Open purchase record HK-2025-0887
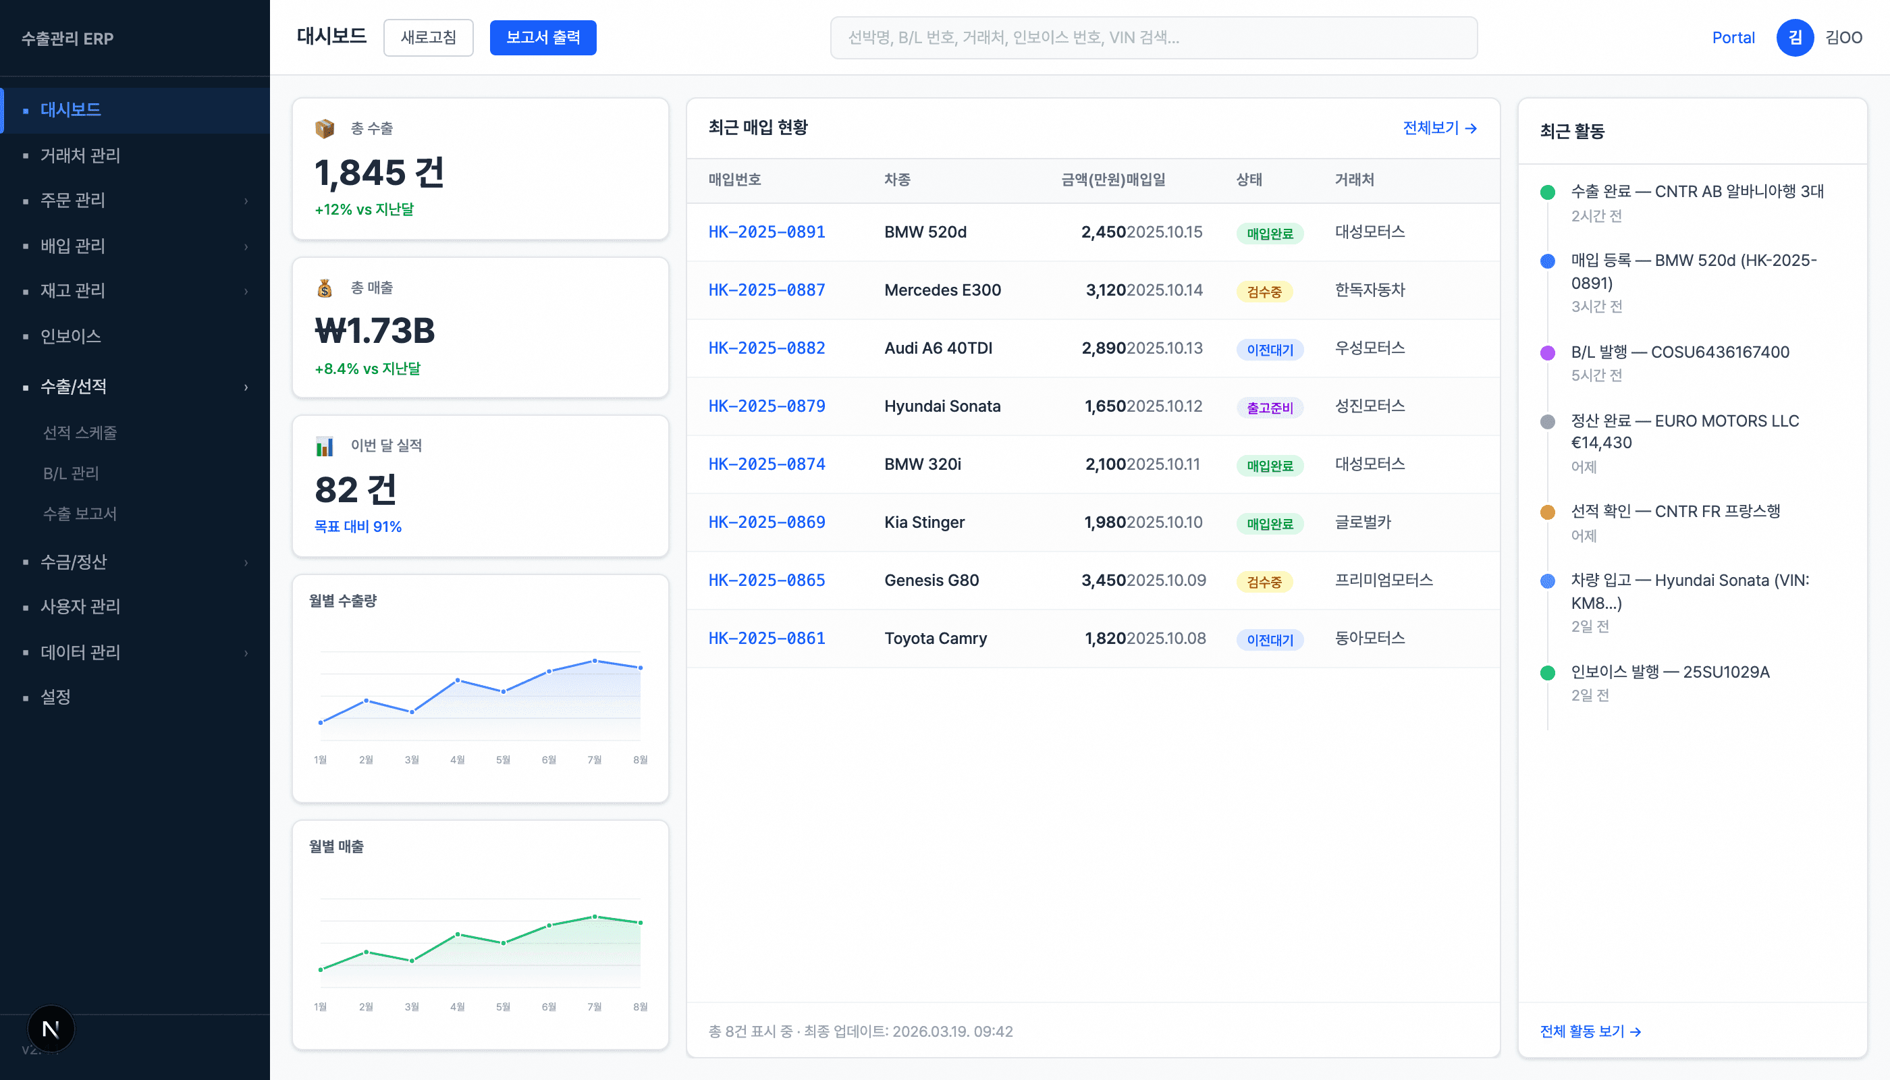Viewport: 1890px width, 1080px height. point(766,290)
